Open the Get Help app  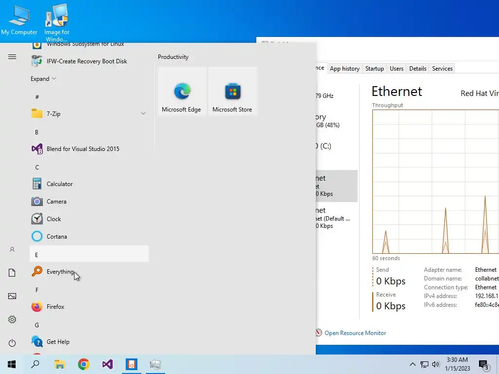(x=89, y=341)
